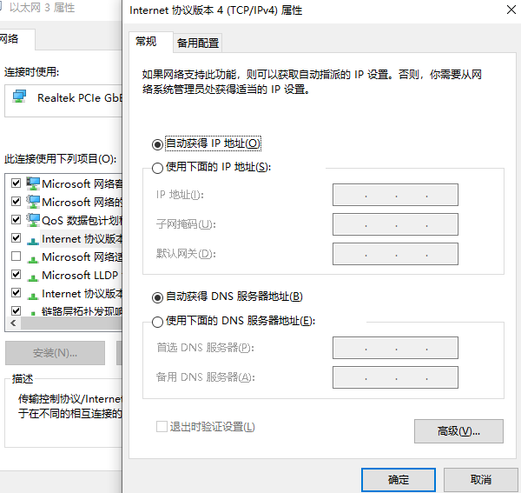Choose 使用下面的 IP 地址 option
This screenshot has height=493, width=521.
[x=157, y=167]
